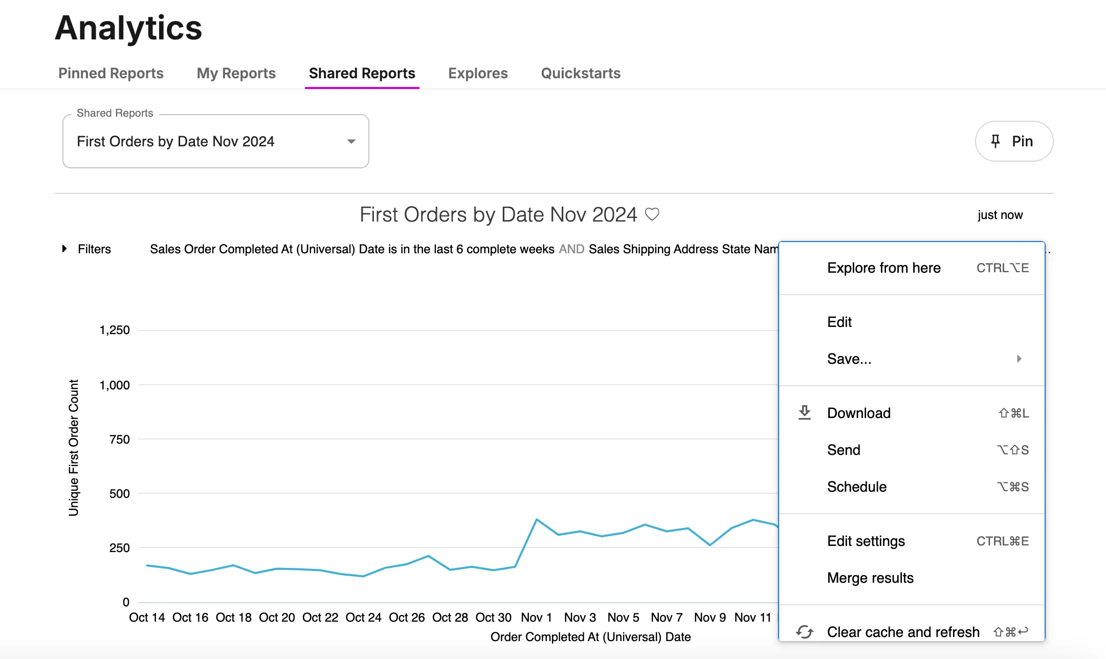Viewport: 1106px width, 659px height.
Task: Click the 'just now' timestamp text
Action: tap(1000, 215)
